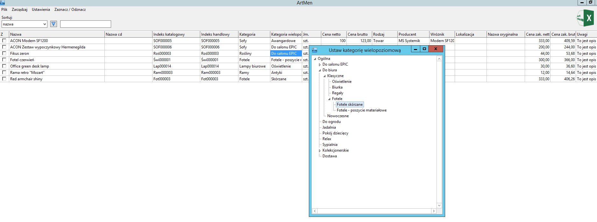Image resolution: width=597 pixels, height=222 pixels.
Task: Minimize the main ArtMen window
Action: tap(582, 3)
